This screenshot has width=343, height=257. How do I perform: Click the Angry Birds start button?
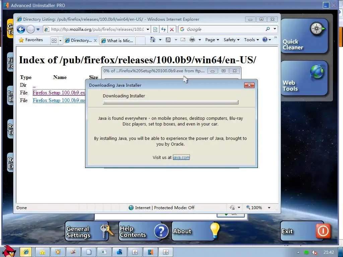point(9,251)
